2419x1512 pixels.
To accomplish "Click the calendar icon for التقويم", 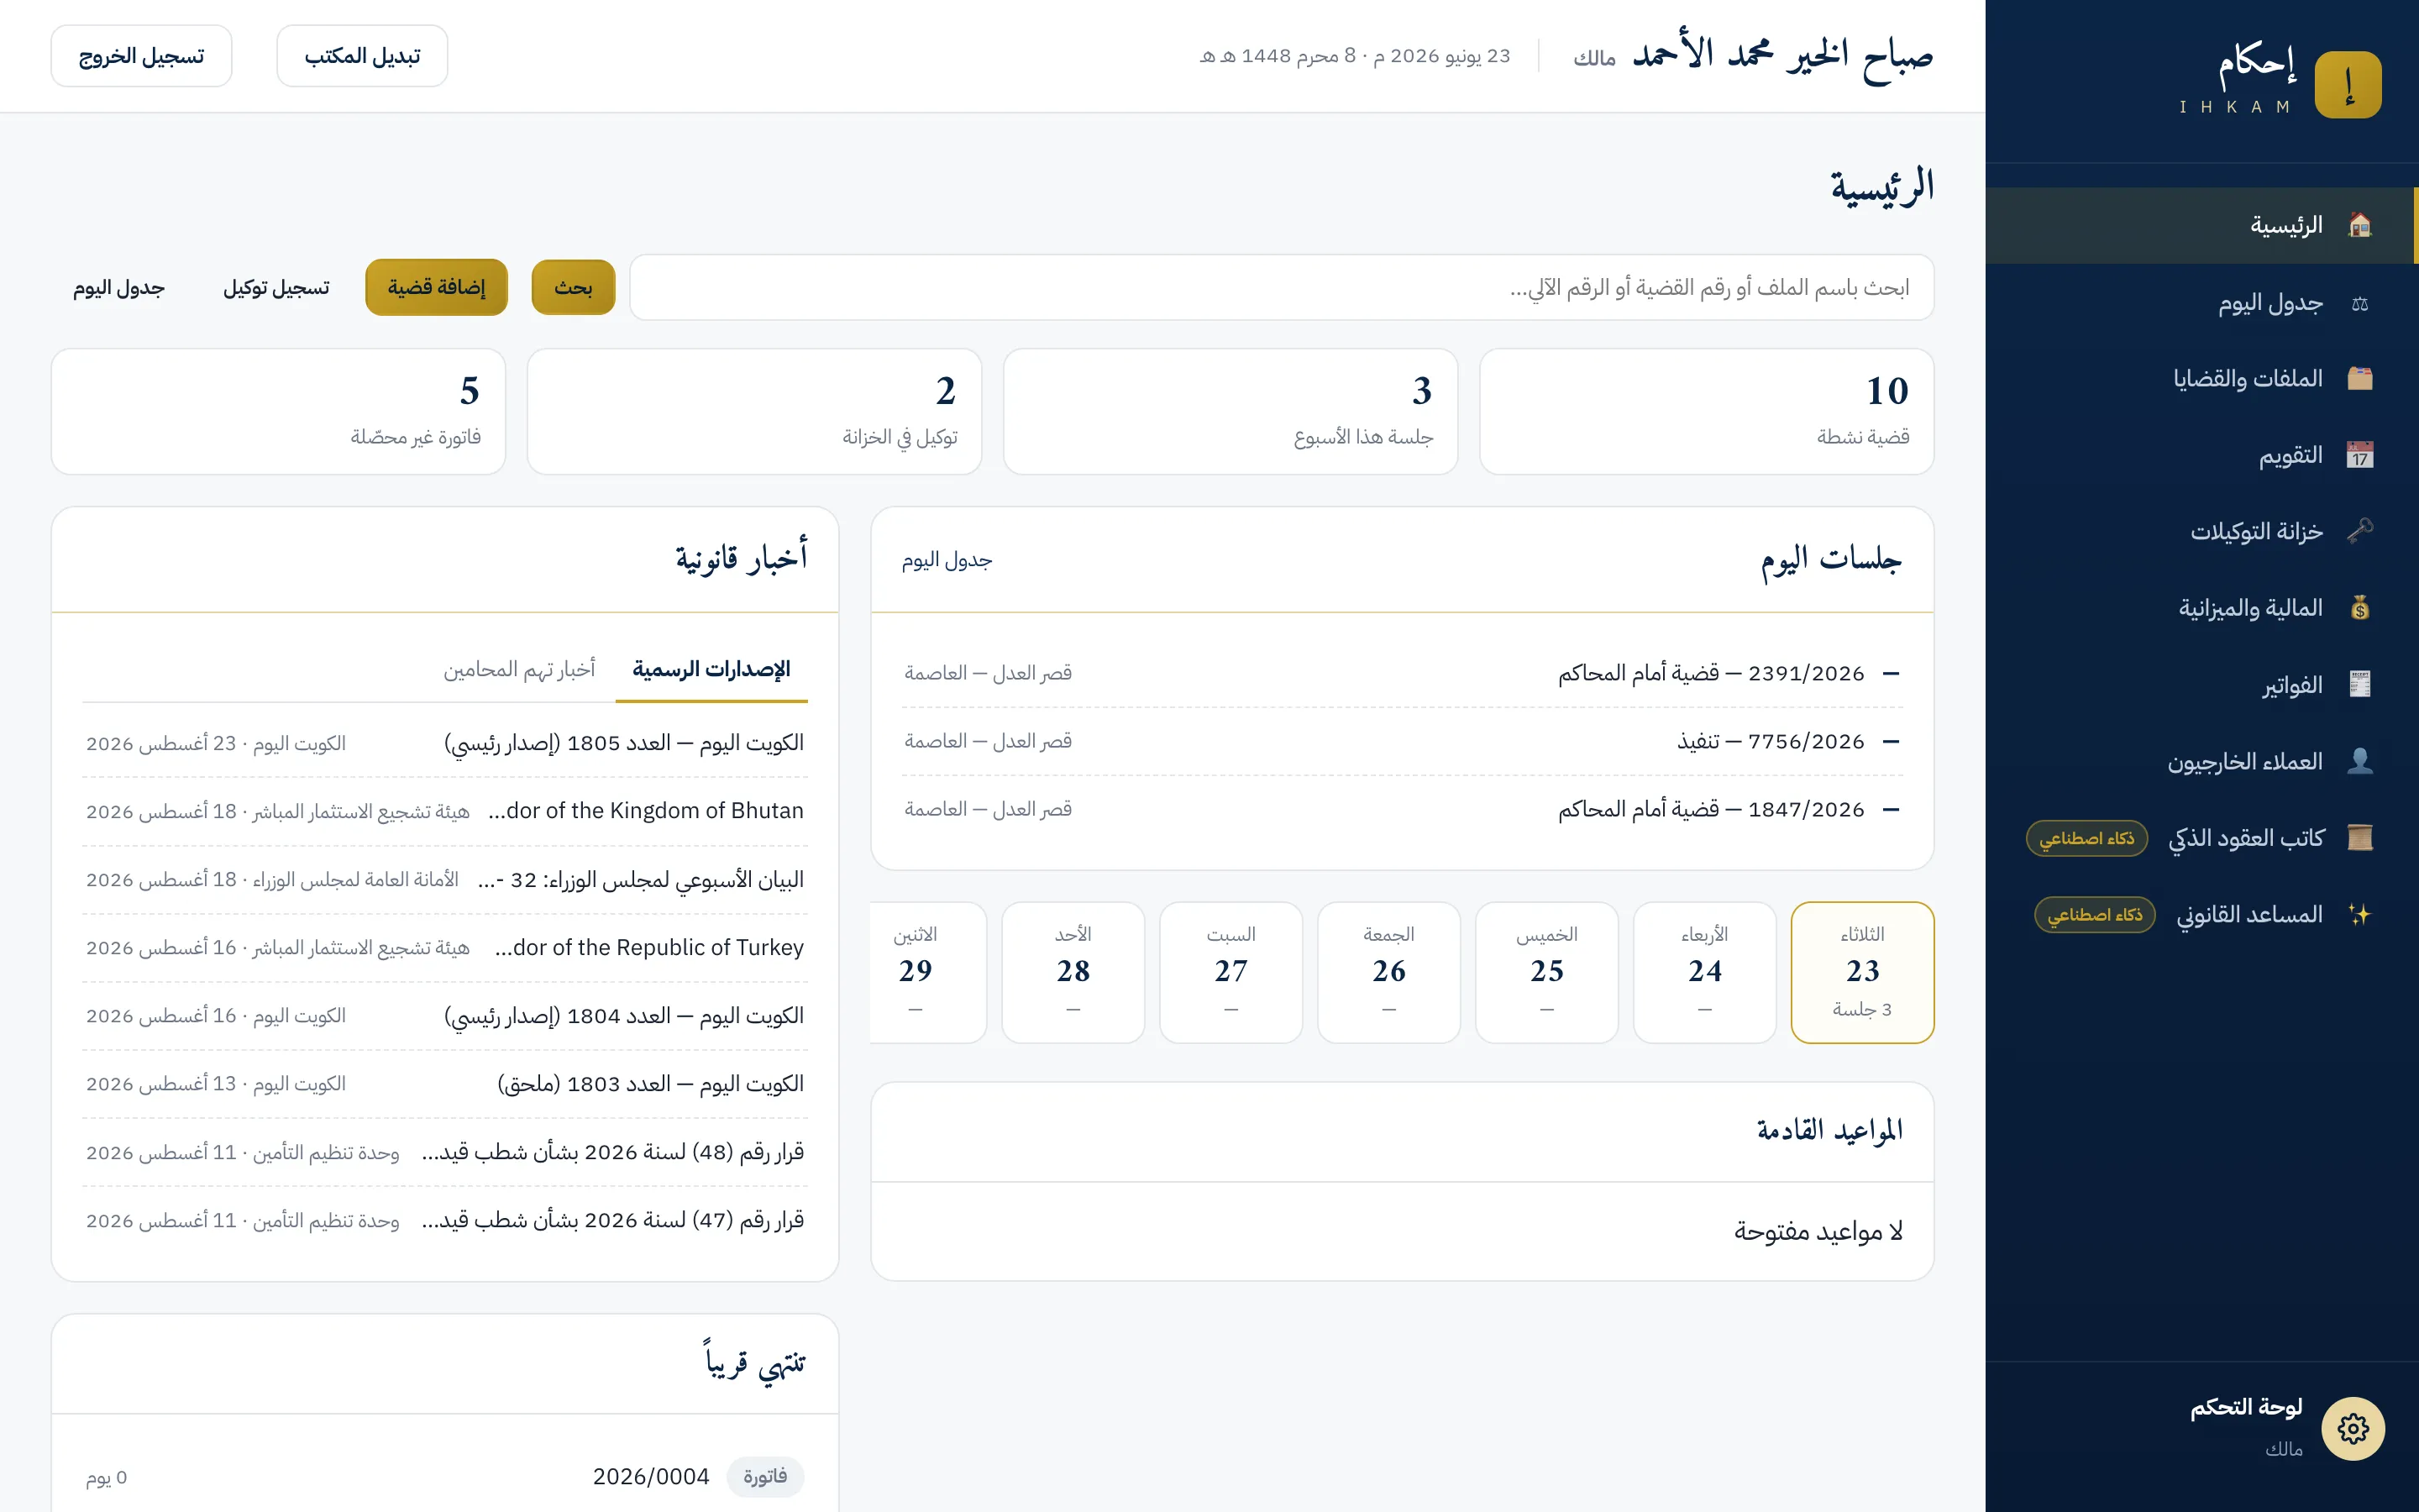I will (x=2359, y=455).
